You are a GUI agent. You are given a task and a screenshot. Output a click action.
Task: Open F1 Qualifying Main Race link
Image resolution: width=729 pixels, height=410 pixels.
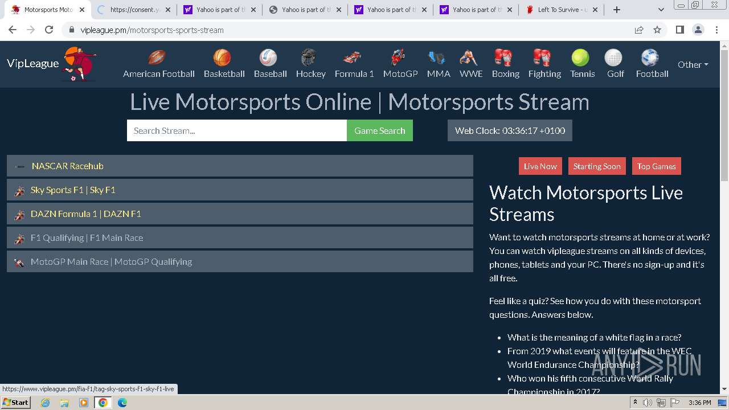point(240,237)
